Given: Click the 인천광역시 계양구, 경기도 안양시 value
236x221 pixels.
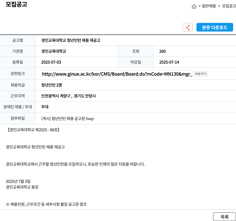Looking at the screenshot, I should 68,96.
